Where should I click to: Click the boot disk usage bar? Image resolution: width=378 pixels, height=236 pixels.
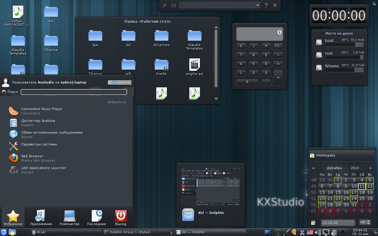tap(344, 45)
